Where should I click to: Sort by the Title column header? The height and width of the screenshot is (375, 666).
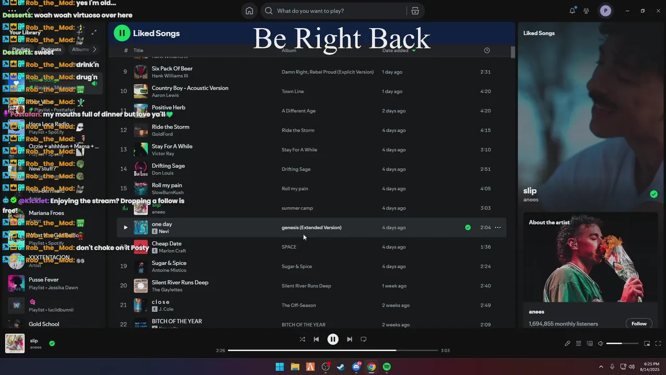click(x=138, y=51)
